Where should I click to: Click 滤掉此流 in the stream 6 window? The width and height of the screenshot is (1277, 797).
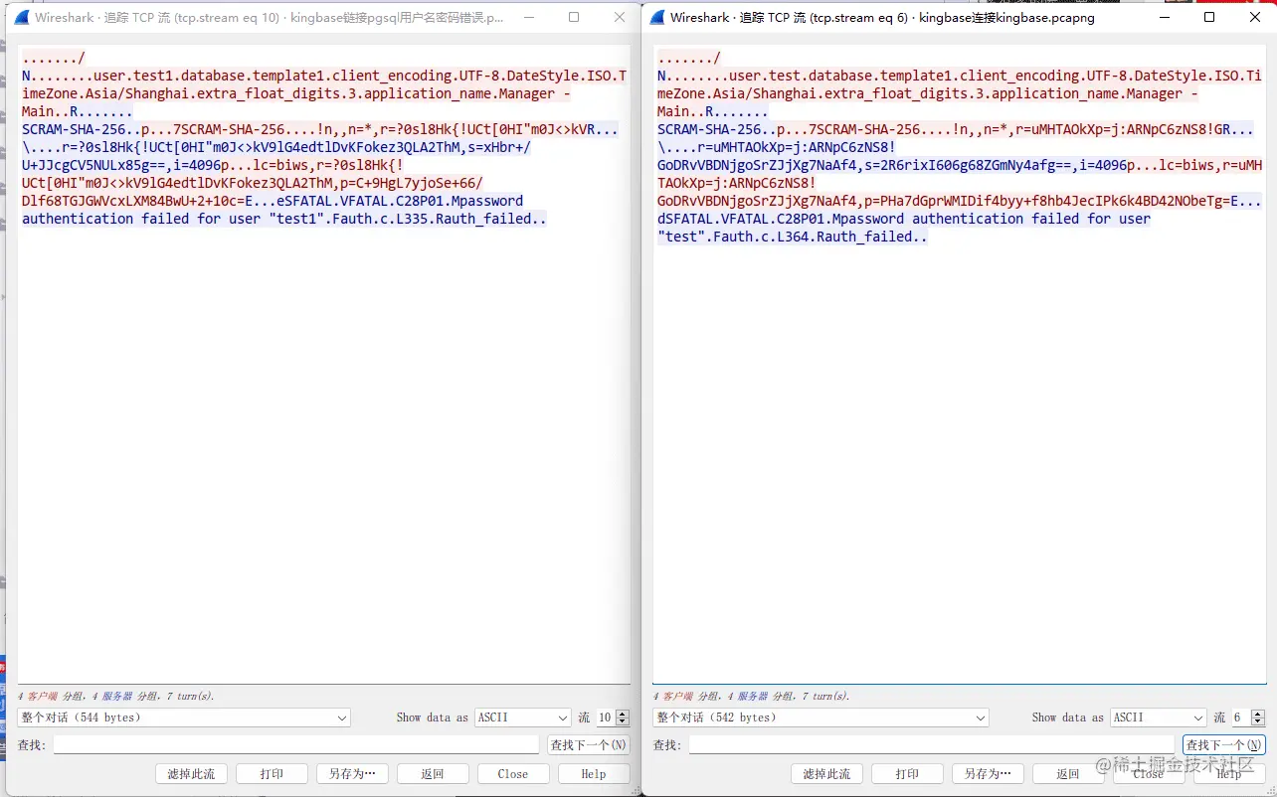click(827, 774)
